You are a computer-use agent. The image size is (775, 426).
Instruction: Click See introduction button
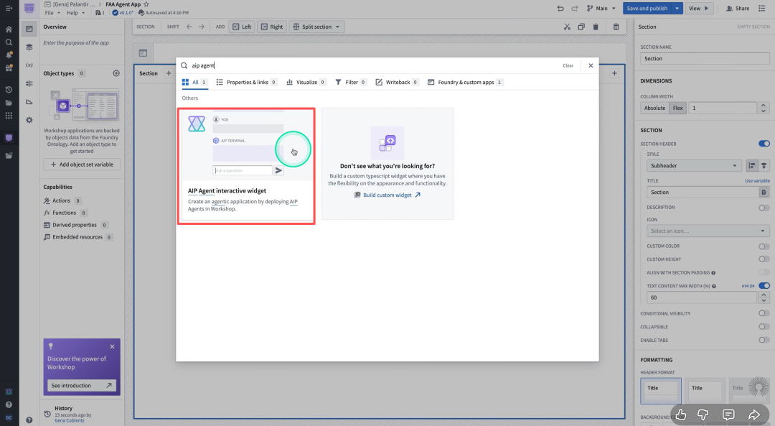pos(82,386)
